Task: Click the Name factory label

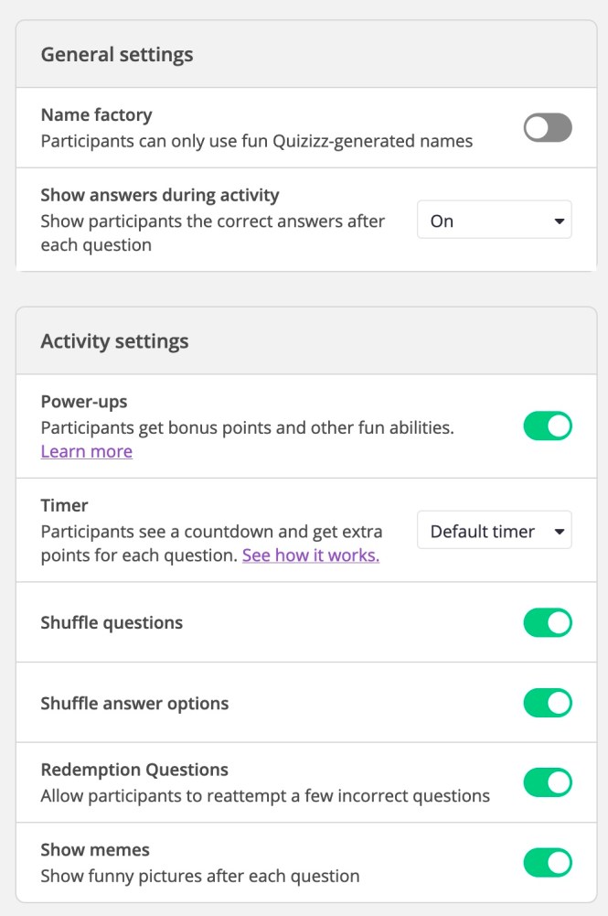Action: 96,115
